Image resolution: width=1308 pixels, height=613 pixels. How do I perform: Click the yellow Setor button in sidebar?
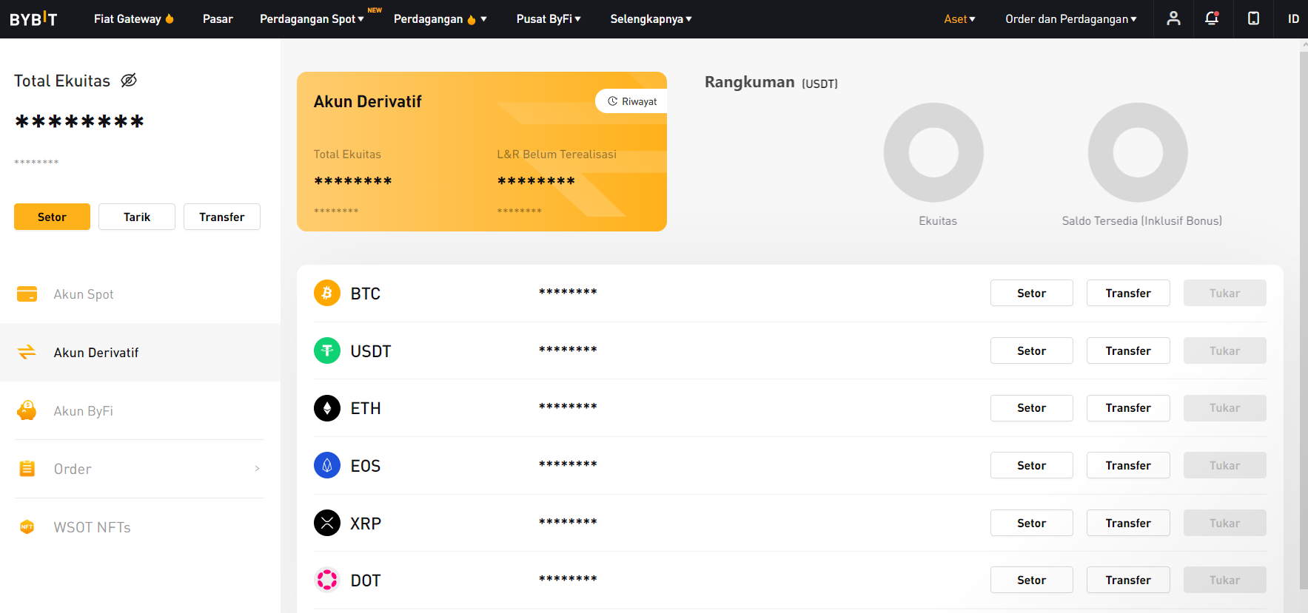[52, 217]
